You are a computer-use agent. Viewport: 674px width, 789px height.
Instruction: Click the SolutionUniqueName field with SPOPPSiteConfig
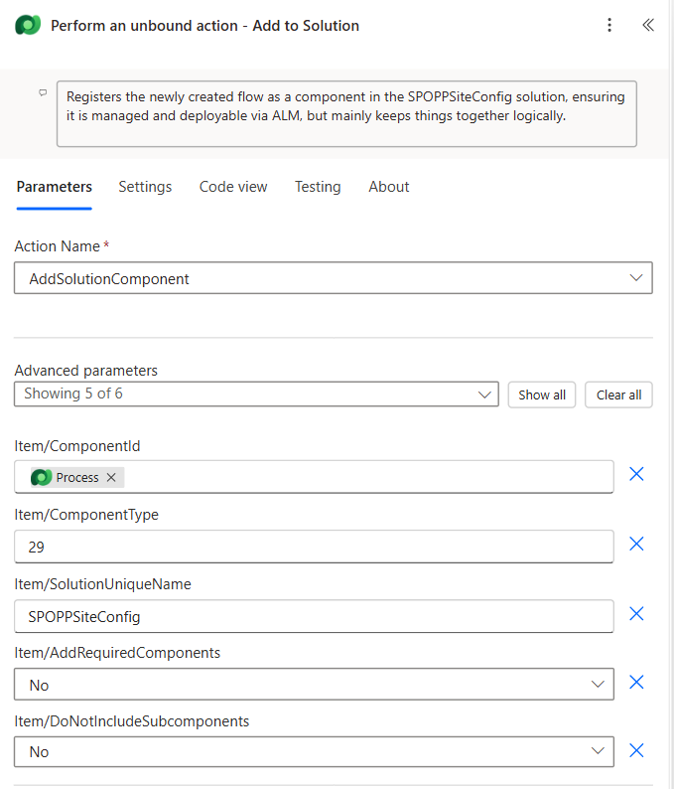314,616
